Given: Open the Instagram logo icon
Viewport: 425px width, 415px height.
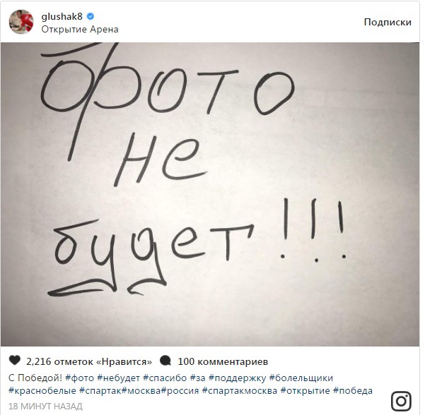Looking at the screenshot, I should (x=401, y=401).
